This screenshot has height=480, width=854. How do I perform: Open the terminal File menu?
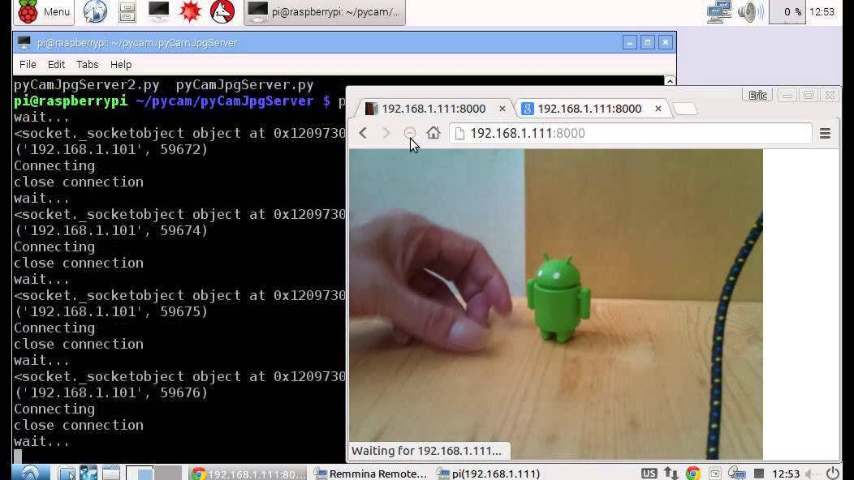[x=28, y=64]
